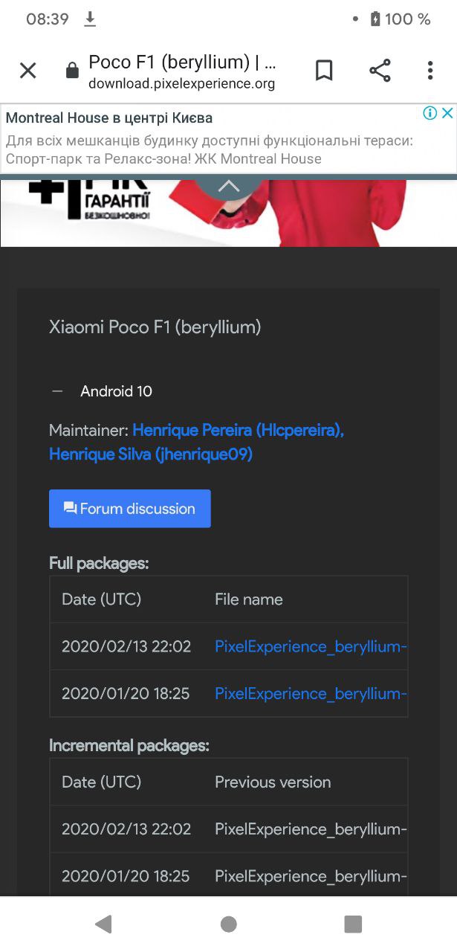
Task: Tap the share icon
Action: click(380, 71)
